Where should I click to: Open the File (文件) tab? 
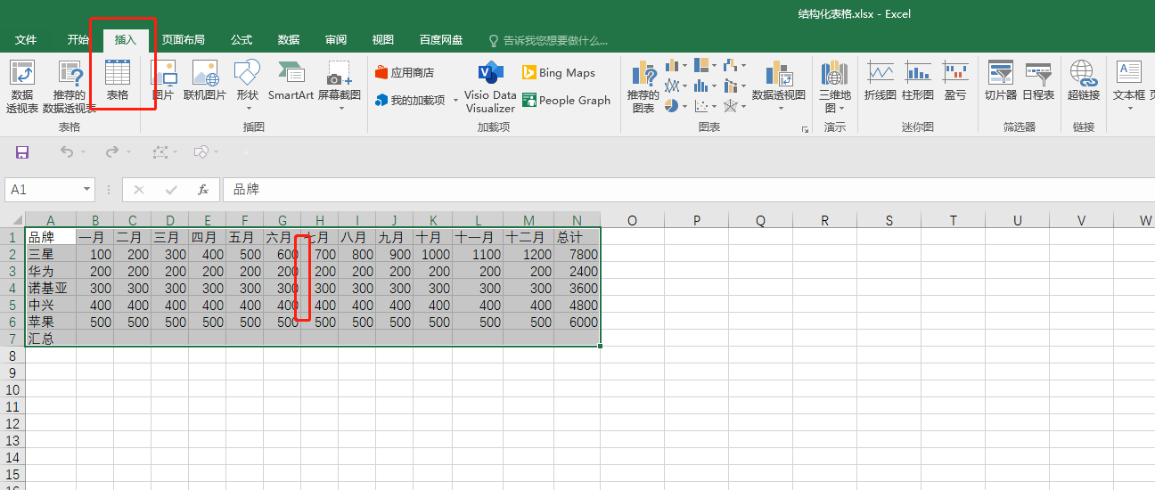[26, 40]
